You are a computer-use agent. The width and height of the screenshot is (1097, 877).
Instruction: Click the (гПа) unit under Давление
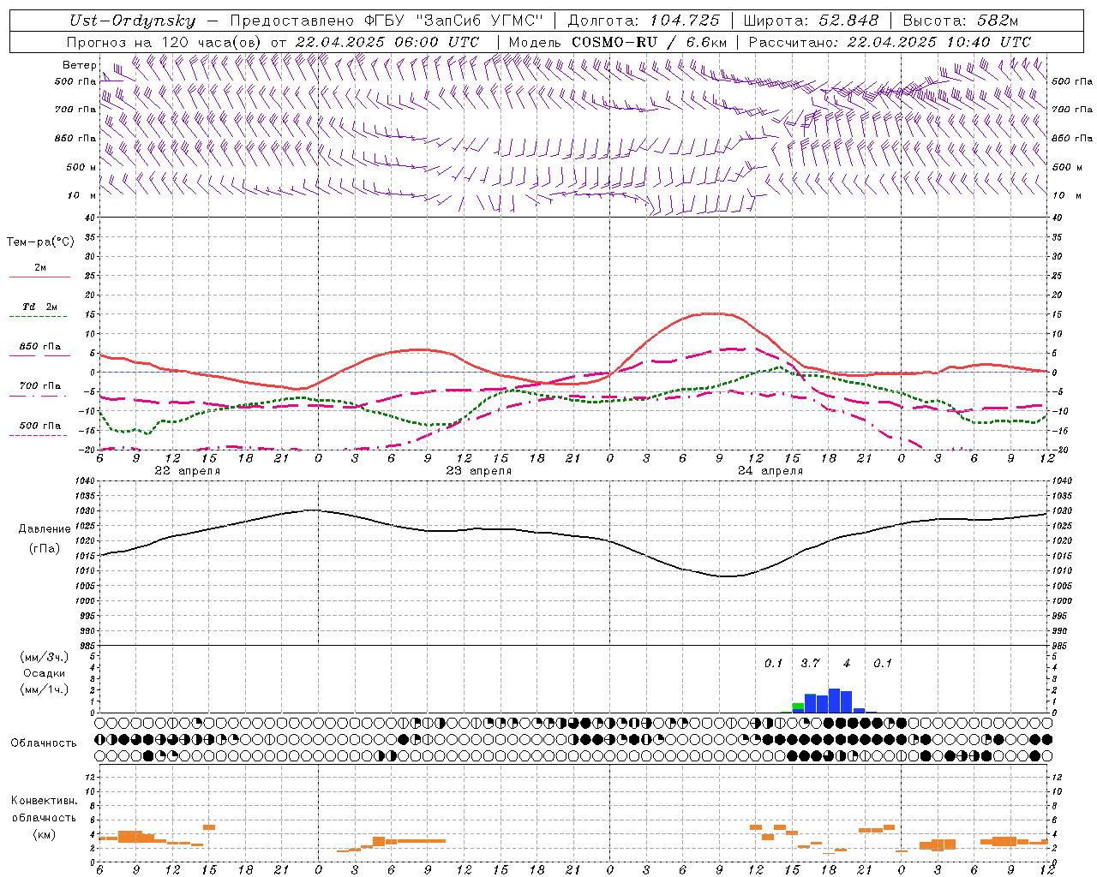45,549
